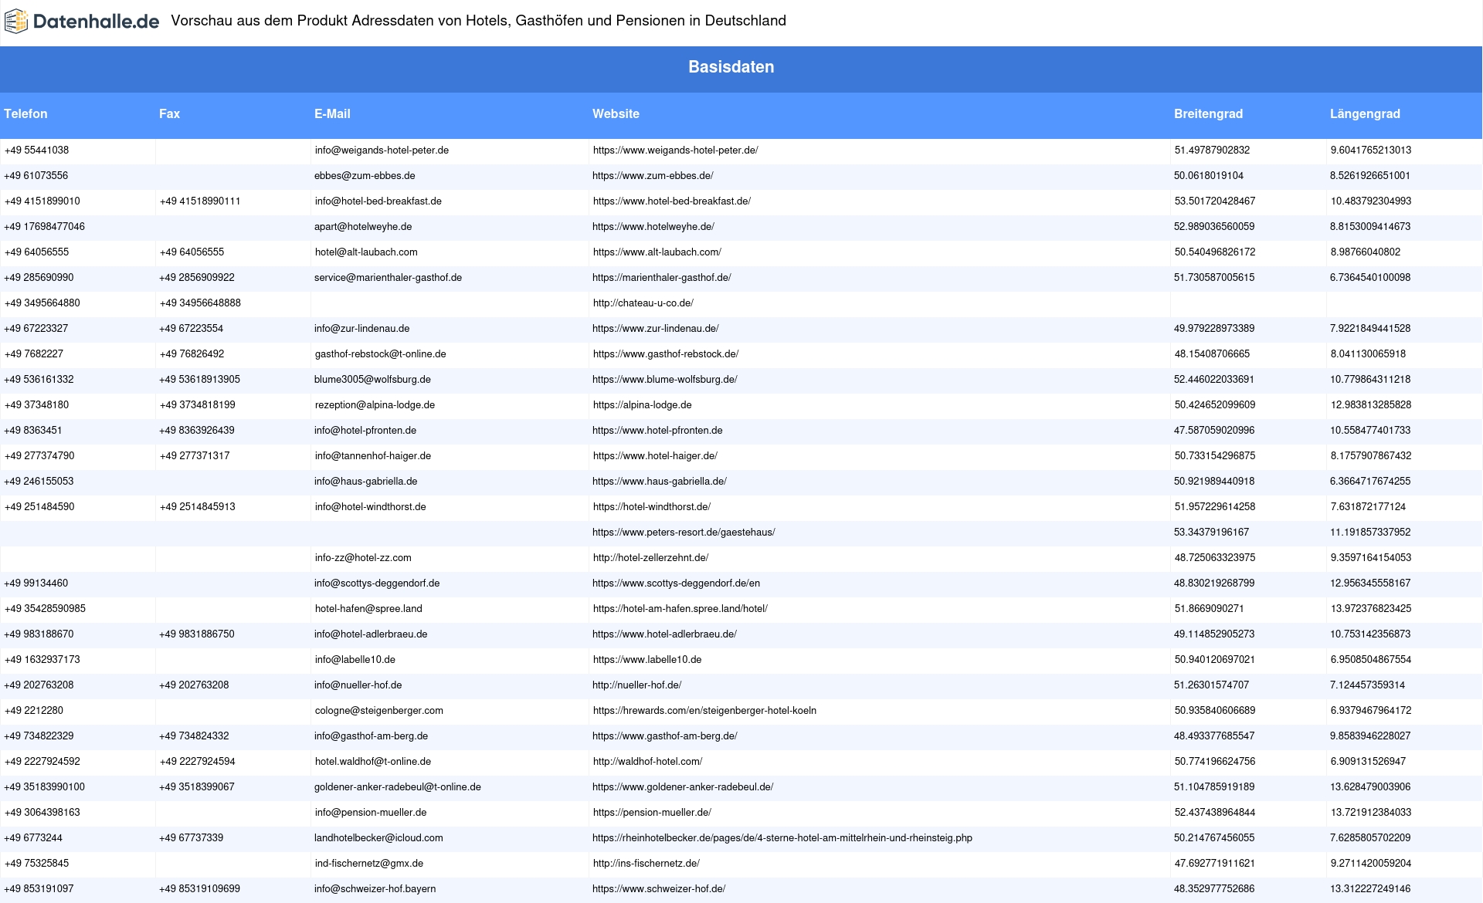Click latitude value 53.34379196167
Screen dimensions: 1483x903
pyautogui.click(x=1211, y=533)
